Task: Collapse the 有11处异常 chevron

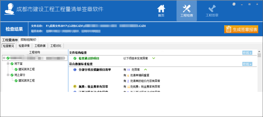Action: (145, 70)
